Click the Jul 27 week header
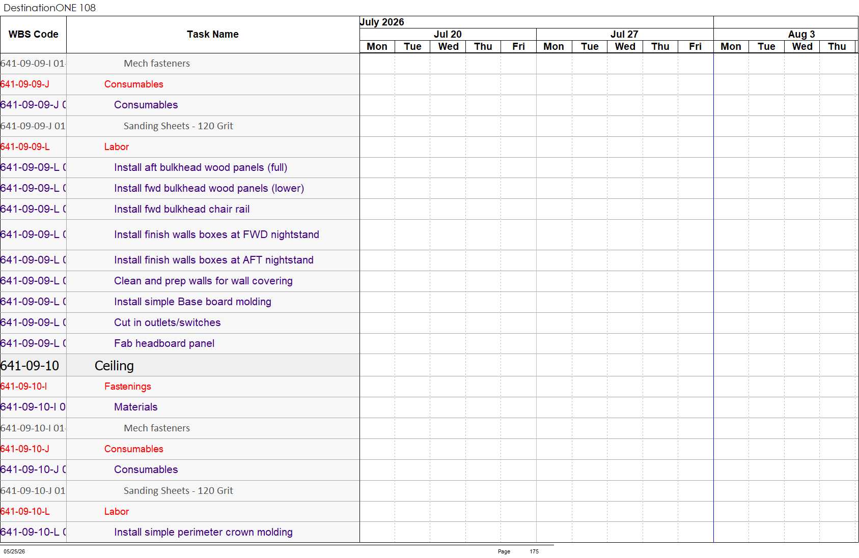The height and width of the screenshot is (558, 859). (624, 34)
